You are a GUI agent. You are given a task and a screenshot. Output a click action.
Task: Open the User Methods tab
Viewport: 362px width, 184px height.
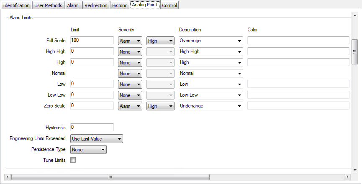pyautogui.click(x=49, y=5)
